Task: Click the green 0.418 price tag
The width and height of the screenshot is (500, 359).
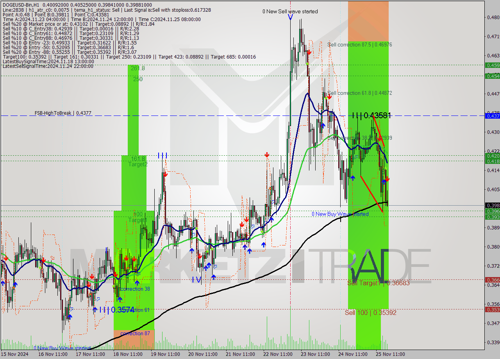Action: (492, 161)
